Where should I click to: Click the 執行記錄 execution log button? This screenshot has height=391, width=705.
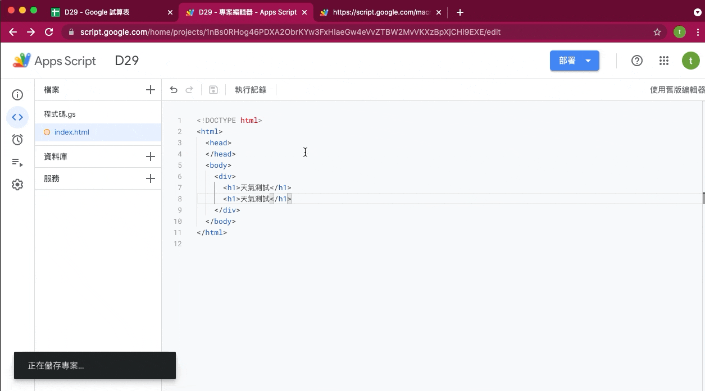(x=251, y=90)
